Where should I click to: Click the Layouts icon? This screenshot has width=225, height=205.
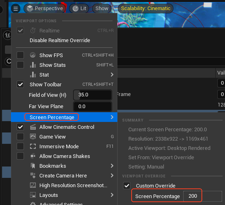click(x=33, y=195)
